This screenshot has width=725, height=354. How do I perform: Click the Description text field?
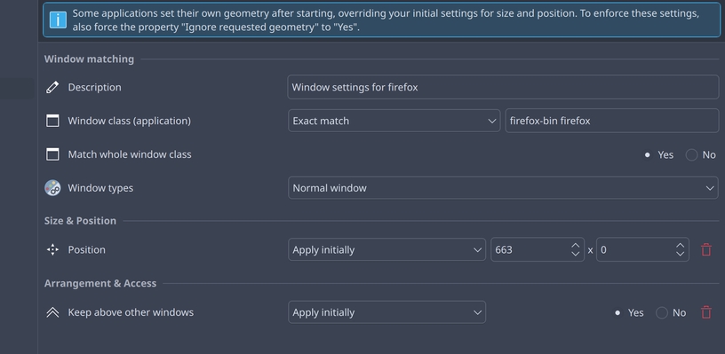point(503,87)
